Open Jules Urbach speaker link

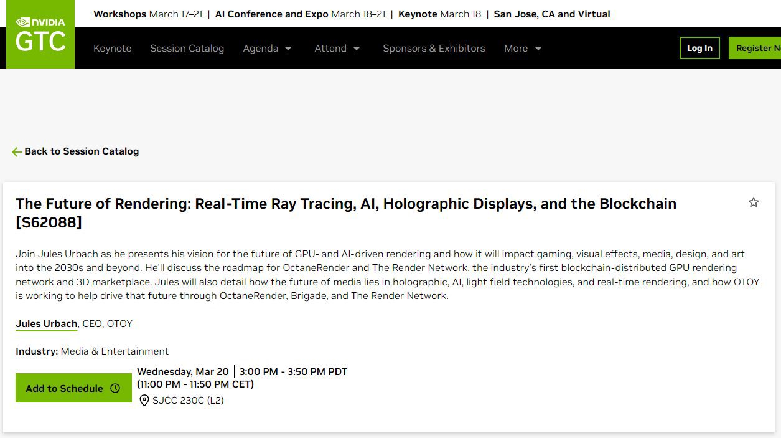[x=47, y=324]
